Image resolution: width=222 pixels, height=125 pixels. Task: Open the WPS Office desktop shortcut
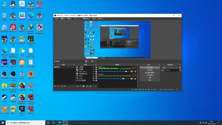[39, 5]
